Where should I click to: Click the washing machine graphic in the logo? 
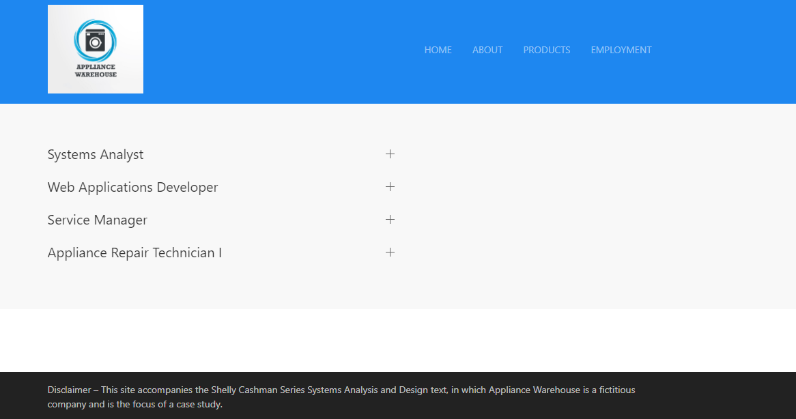pyautogui.click(x=95, y=41)
